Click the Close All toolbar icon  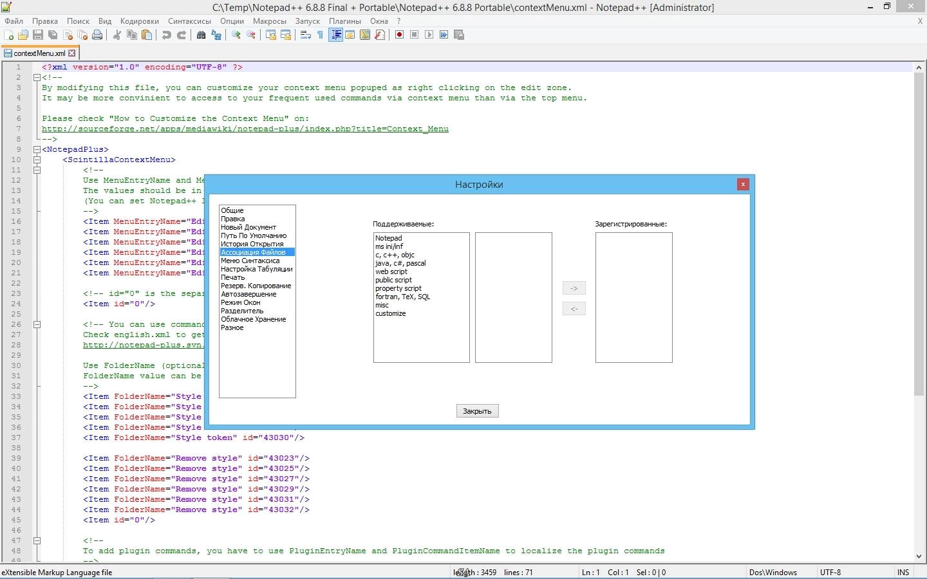point(82,35)
